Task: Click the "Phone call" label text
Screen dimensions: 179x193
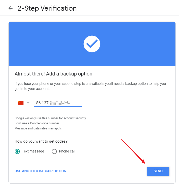Action: [x=67, y=151]
